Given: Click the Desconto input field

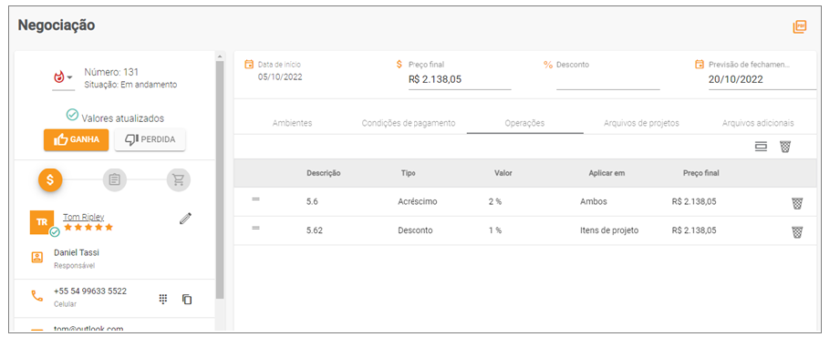Looking at the screenshot, I should pyautogui.click(x=608, y=80).
